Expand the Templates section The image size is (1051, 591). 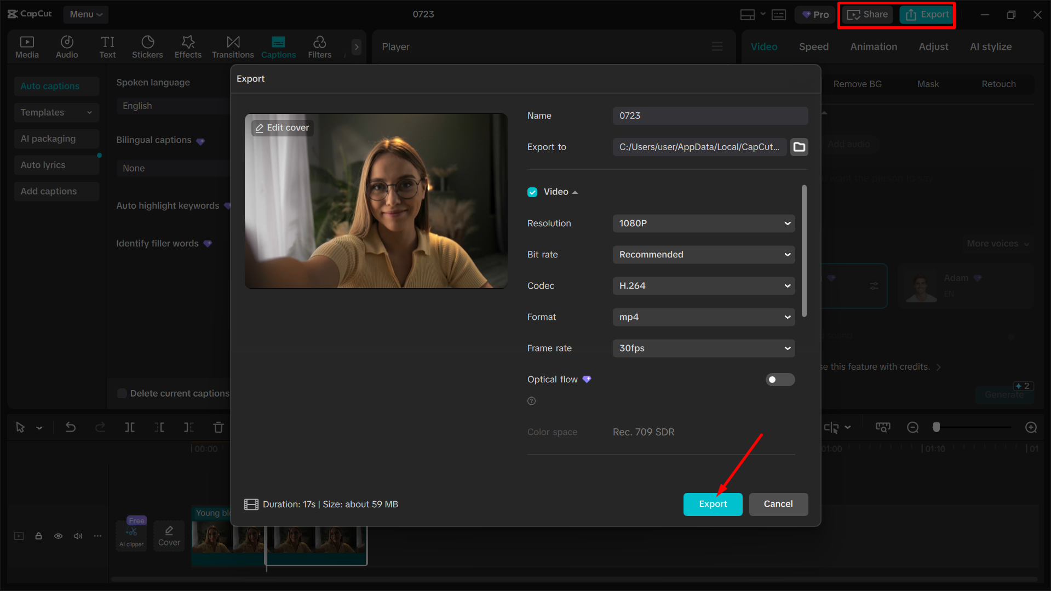(56, 112)
